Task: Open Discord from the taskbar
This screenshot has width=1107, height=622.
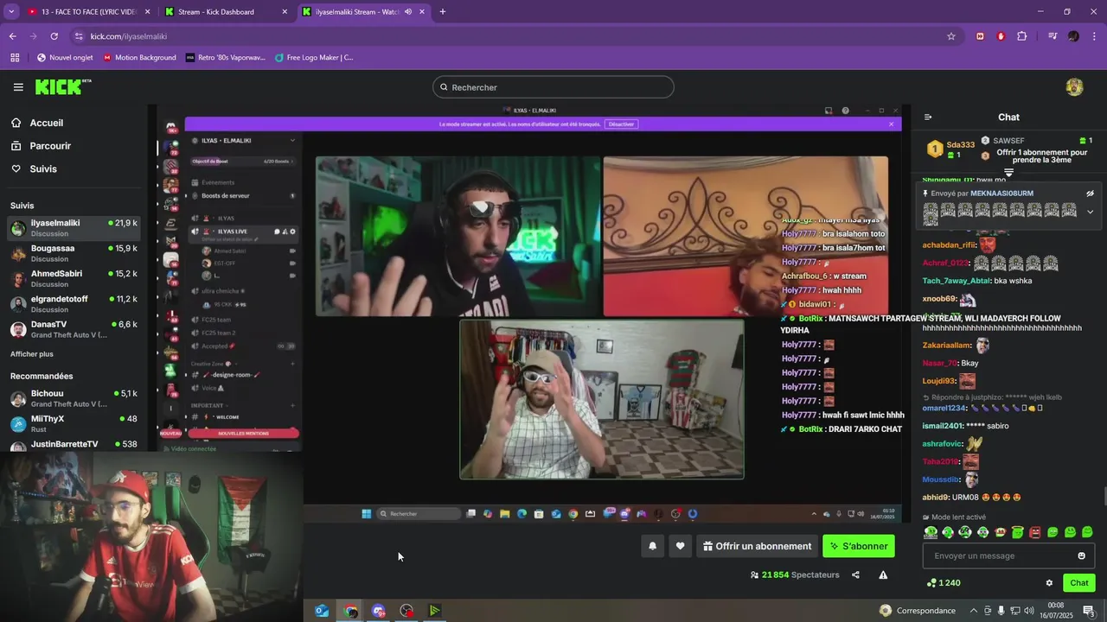Action: (378, 611)
